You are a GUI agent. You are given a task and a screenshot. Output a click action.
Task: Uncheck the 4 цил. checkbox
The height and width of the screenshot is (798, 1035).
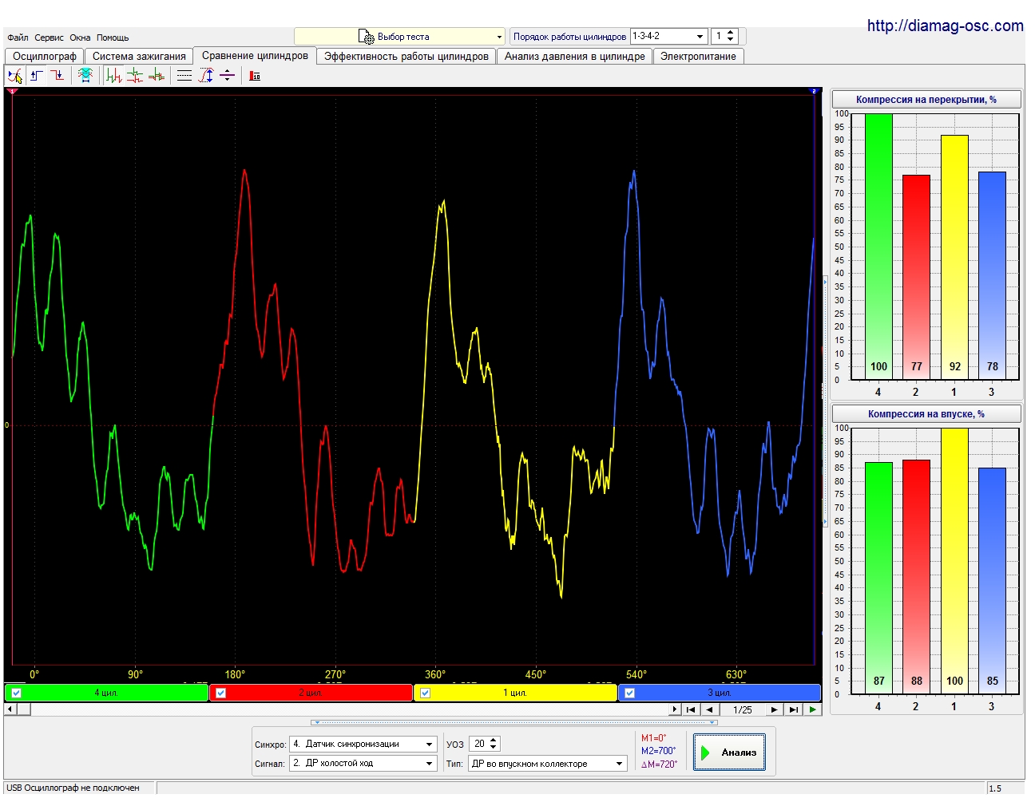tap(16, 693)
